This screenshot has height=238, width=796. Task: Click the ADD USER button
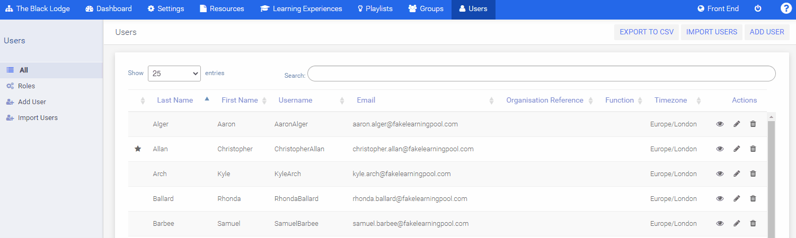click(x=766, y=32)
